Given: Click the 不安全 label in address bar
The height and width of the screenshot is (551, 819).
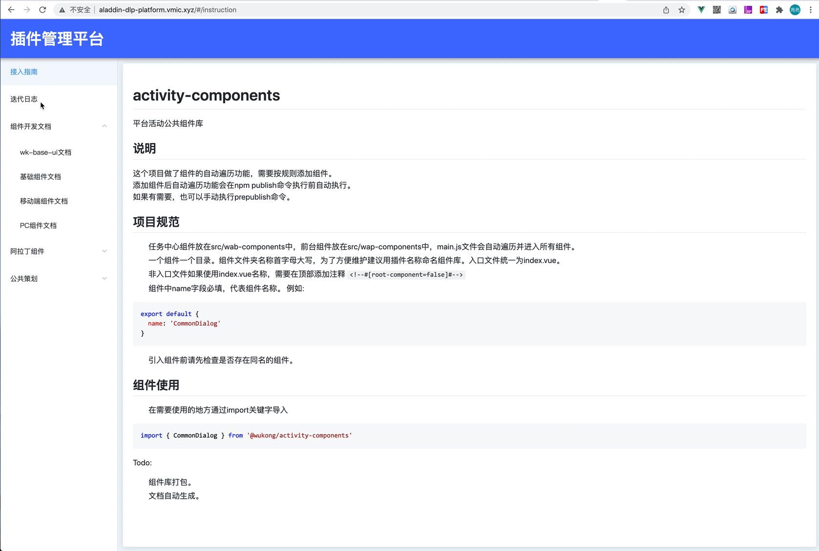Looking at the screenshot, I should tap(80, 10).
